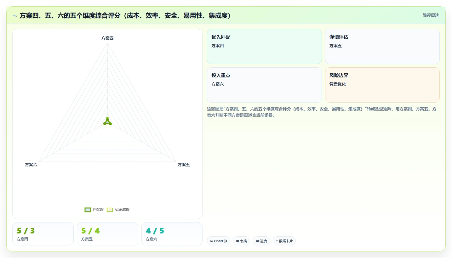Open the 谨慎评估 card

click(382, 47)
